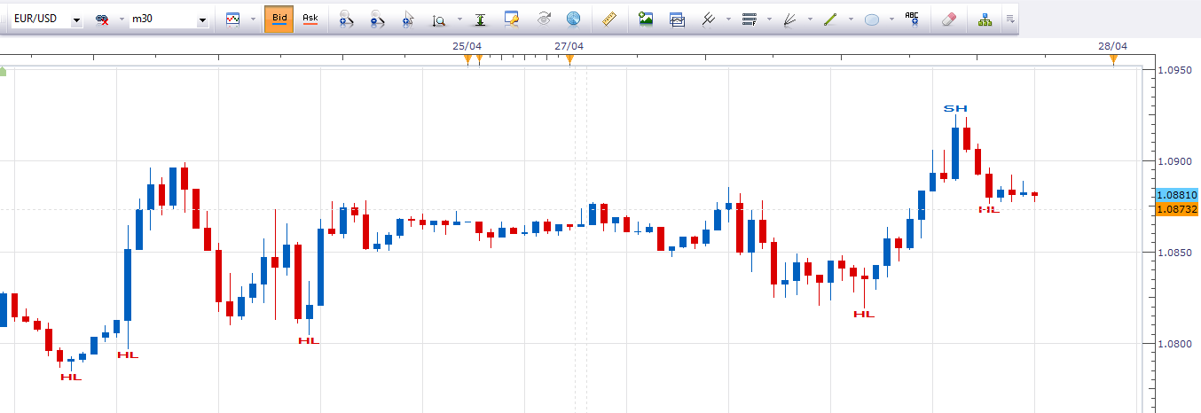The height and width of the screenshot is (413, 1201).
Task: Click the vertical scale zoom icon
Action: click(x=438, y=19)
